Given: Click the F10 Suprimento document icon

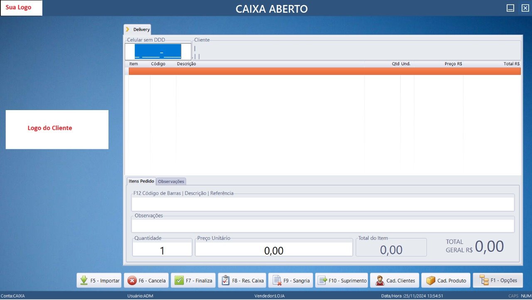Looking at the screenshot, I should pyautogui.click(x=322, y=280).
